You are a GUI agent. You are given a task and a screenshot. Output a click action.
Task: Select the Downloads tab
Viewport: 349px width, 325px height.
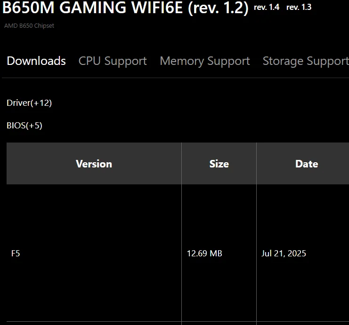click(x=36, y=61)
